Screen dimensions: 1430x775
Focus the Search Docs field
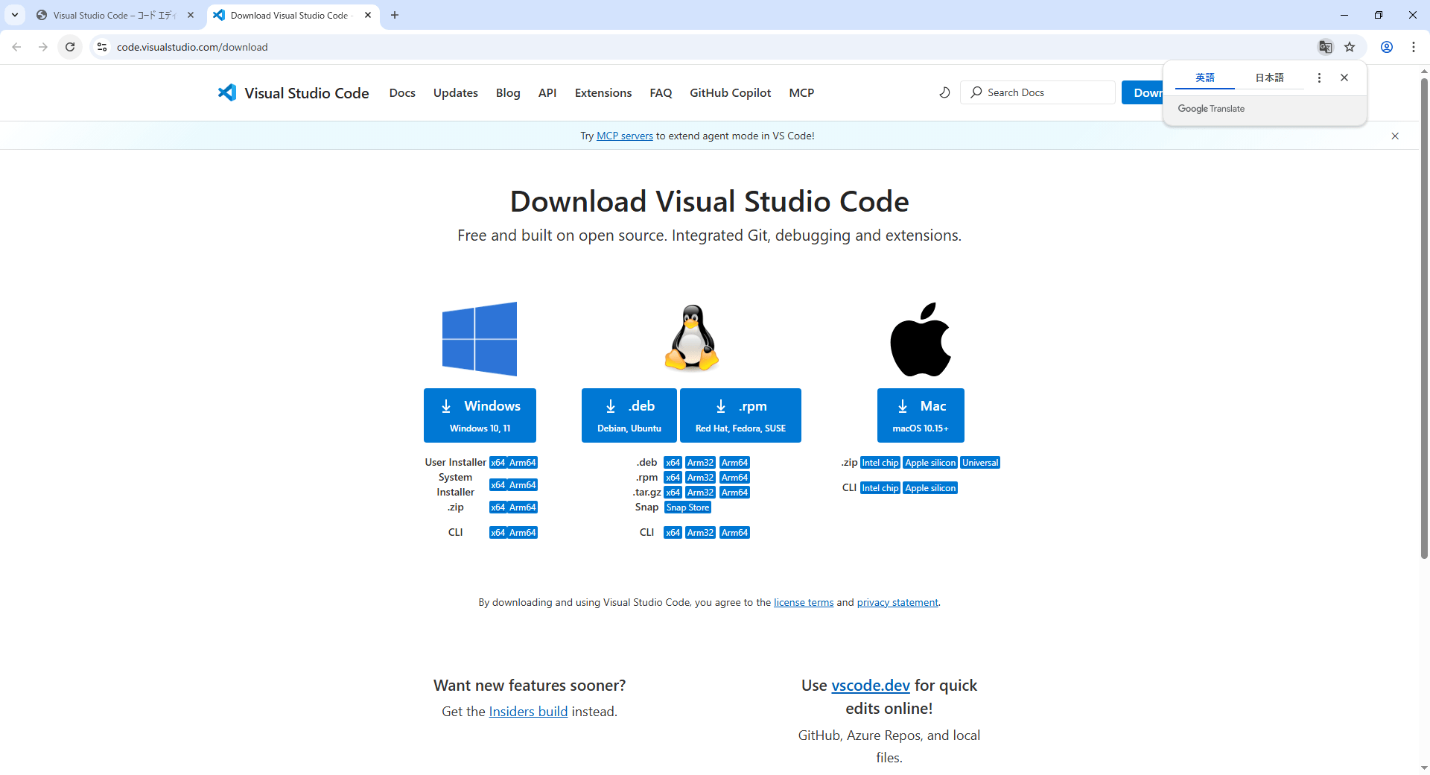(1037, 92)
